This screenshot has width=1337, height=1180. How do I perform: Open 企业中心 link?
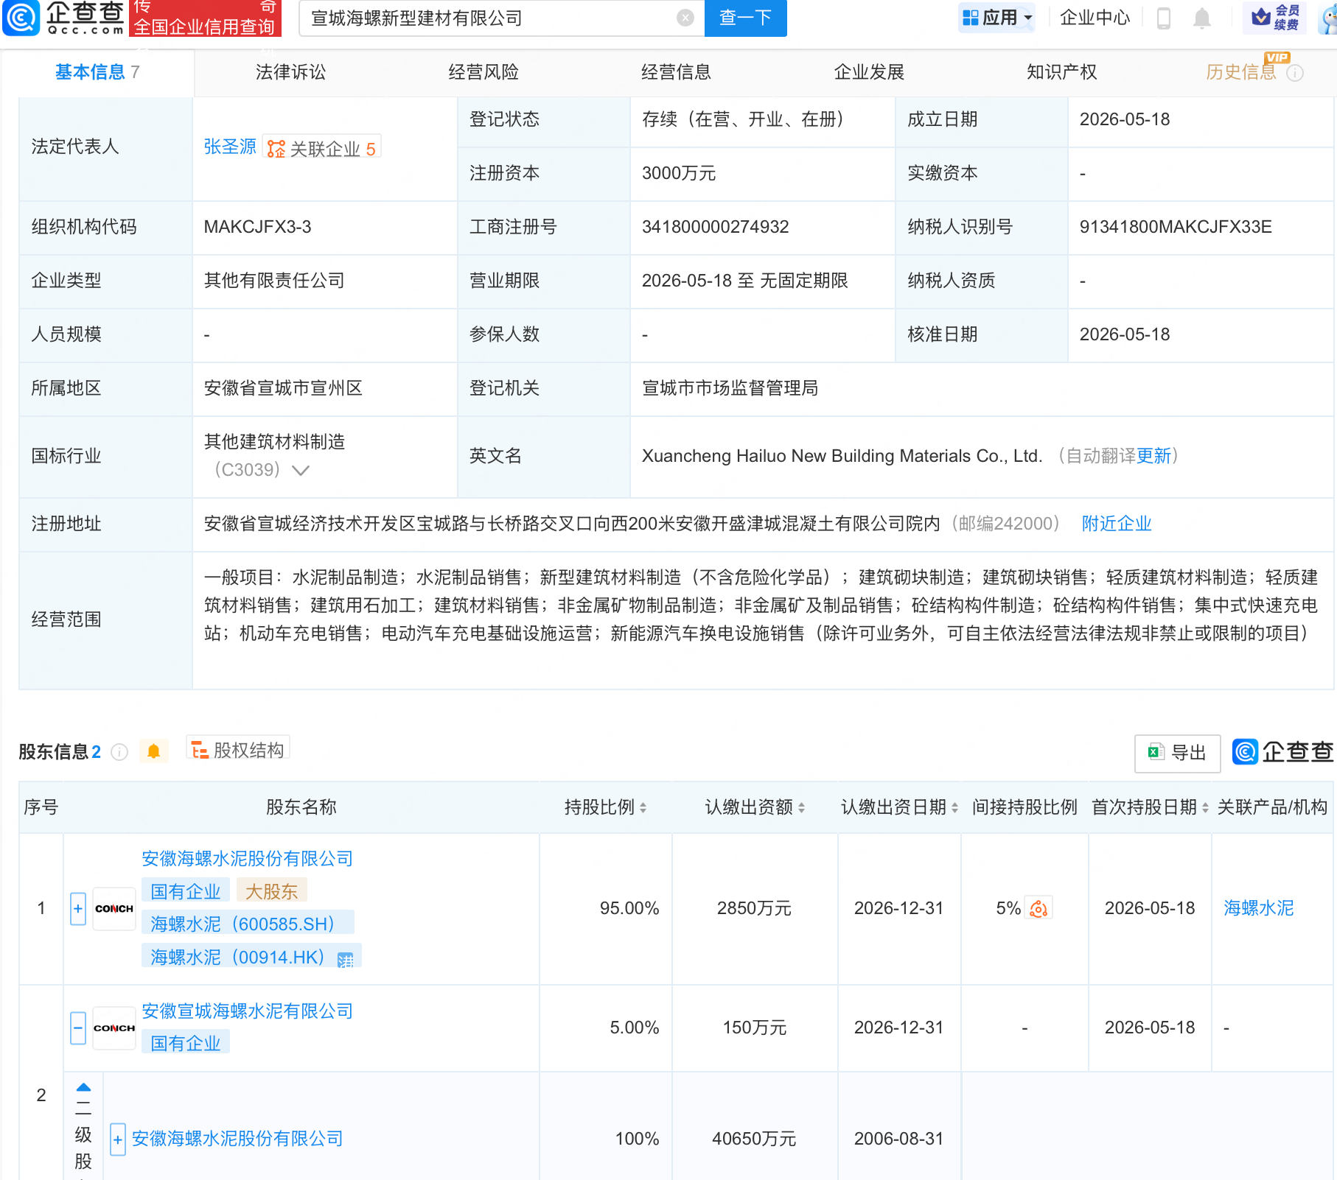(x=1095, y=18)
